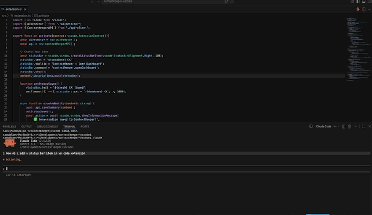
Task: Open the activate symbol breadcrumb
Action: click(x=42, y=16)
